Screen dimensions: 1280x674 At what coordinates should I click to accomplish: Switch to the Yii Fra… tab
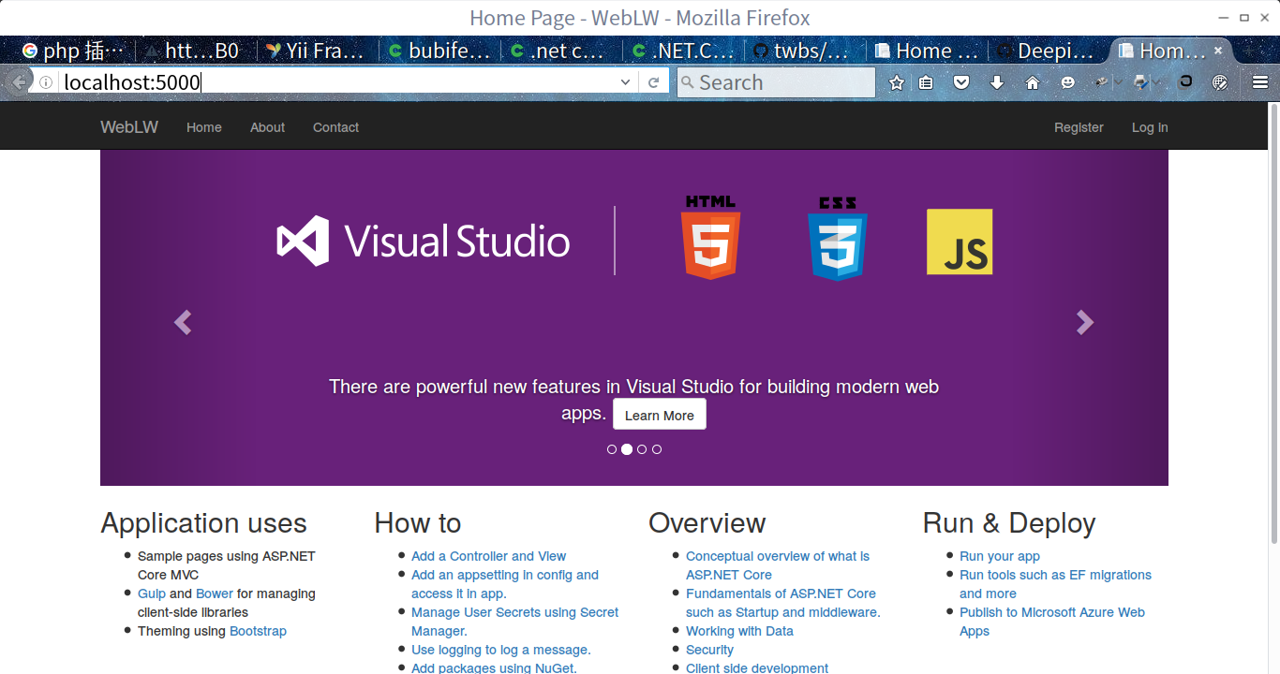tap(316, 51)
